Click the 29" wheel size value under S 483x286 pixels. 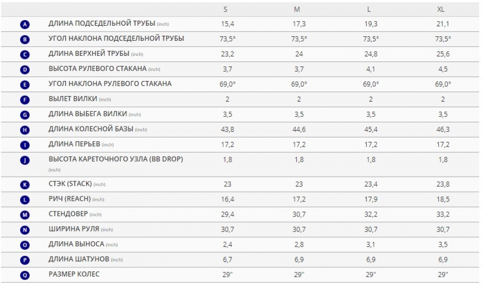coord(227,274)
